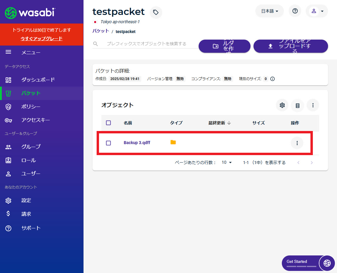The image size is (337, 273).
Task: Open ダッシュボード in the sidebar
Action: point(42,80)
